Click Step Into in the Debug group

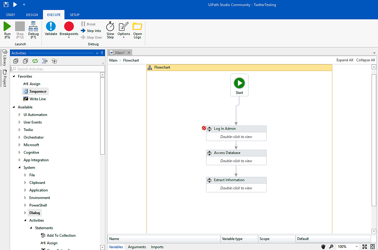(91, 31)
